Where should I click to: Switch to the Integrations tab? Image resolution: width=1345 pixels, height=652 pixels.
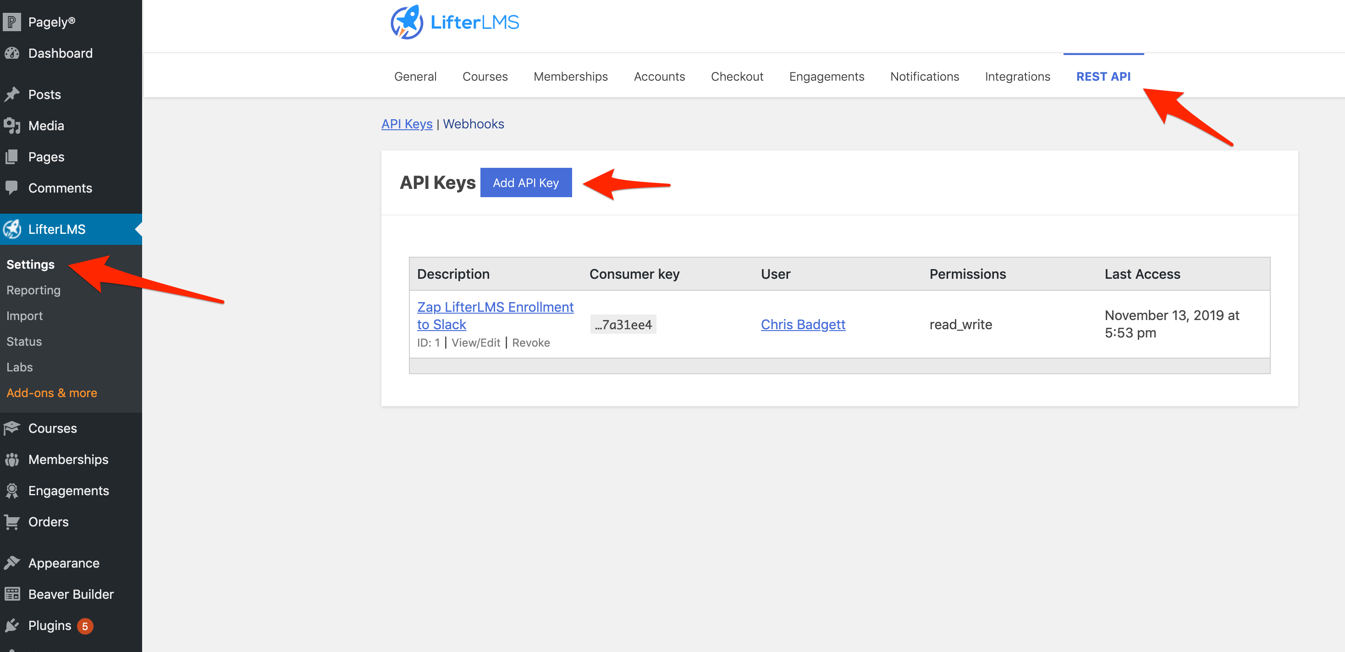pos(1017,76)
